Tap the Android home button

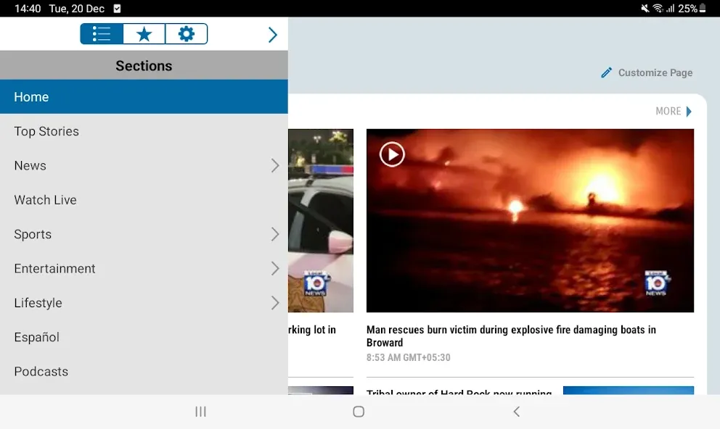click(359, 412)
